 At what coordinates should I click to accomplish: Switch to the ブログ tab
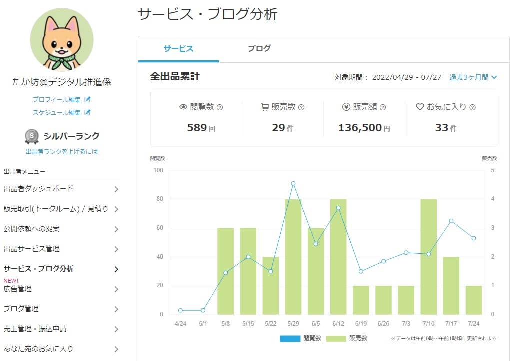pyautogui.click(x=259, y=49)
